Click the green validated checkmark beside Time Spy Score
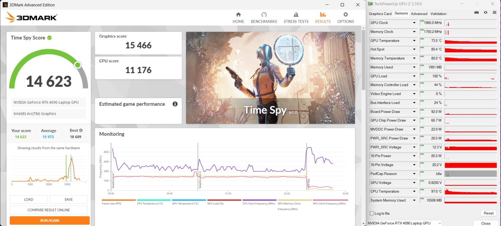The height and width of the screenshot is (226, 501). [49, 38]
